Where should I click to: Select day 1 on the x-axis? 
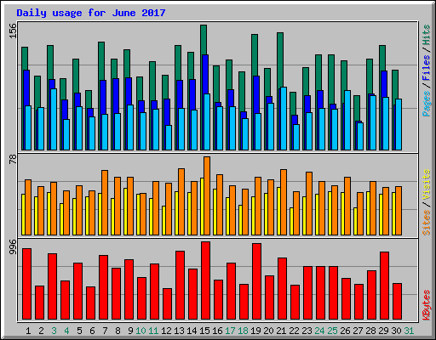(28, 331)
